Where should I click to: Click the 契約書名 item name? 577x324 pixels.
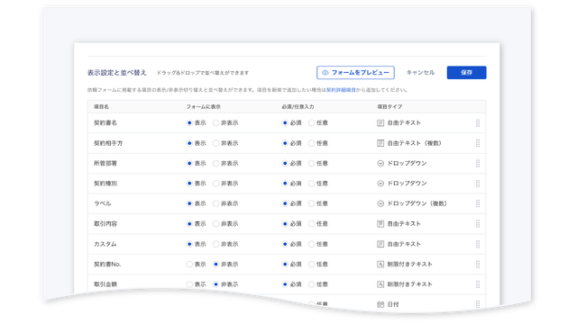tap(105, 123)
